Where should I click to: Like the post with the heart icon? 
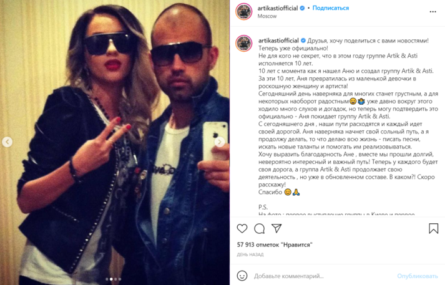242,229
